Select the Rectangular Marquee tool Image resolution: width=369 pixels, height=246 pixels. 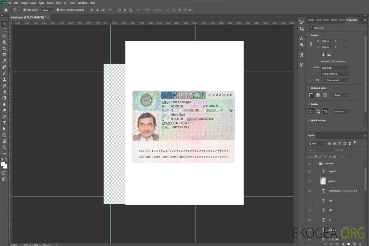[x=4, y=30]
